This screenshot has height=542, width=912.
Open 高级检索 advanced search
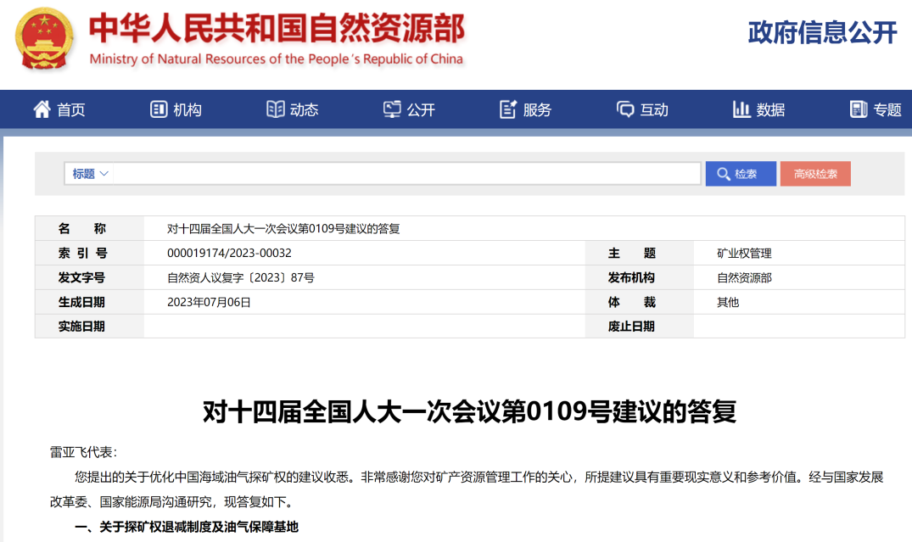[x=815, y=174]
